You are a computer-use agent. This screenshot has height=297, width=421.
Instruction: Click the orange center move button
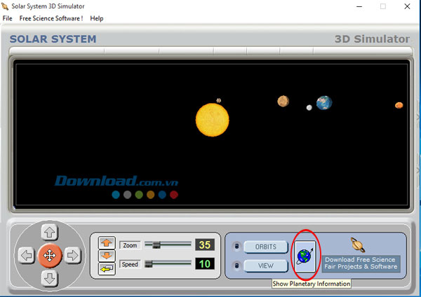click(x=49, y=256)
